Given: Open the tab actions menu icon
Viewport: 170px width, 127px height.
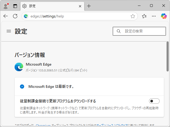Looking at the screenshot, I should [x=15, y=6].
